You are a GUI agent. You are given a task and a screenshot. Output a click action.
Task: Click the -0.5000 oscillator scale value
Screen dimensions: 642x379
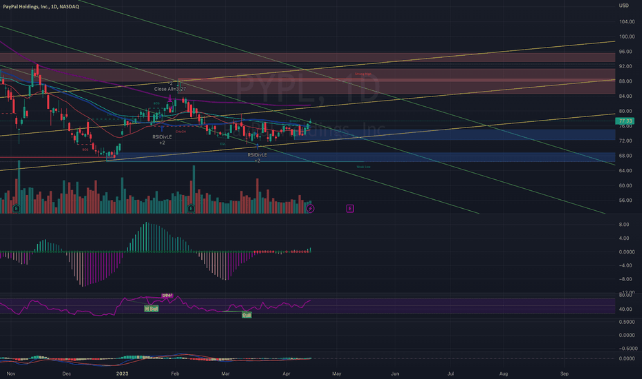627,349
